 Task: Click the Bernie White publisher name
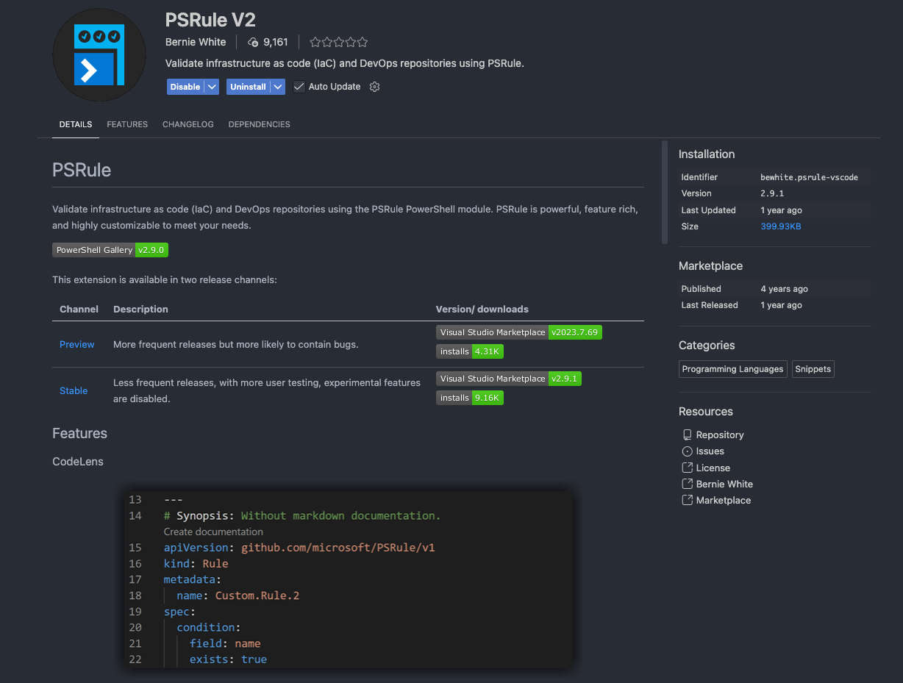click(196, 42)
